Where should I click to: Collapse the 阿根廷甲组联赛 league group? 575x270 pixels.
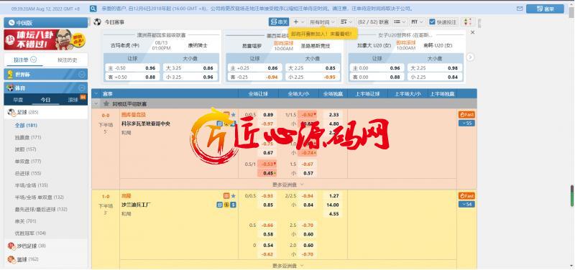pos(96,104)
